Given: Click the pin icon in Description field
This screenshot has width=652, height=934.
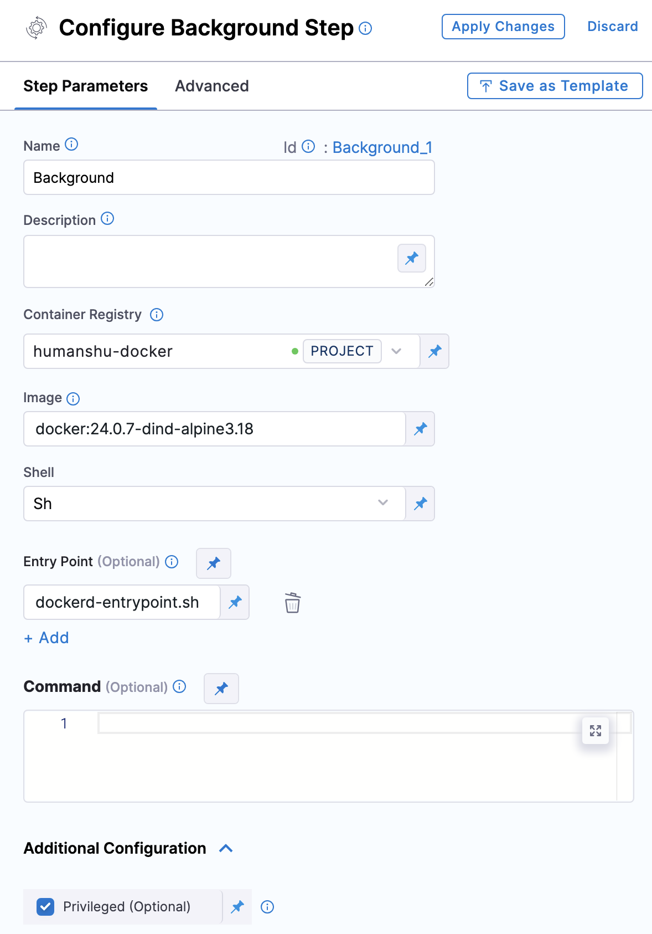Looking at the screenshot, I should click(x=412, y=258).
